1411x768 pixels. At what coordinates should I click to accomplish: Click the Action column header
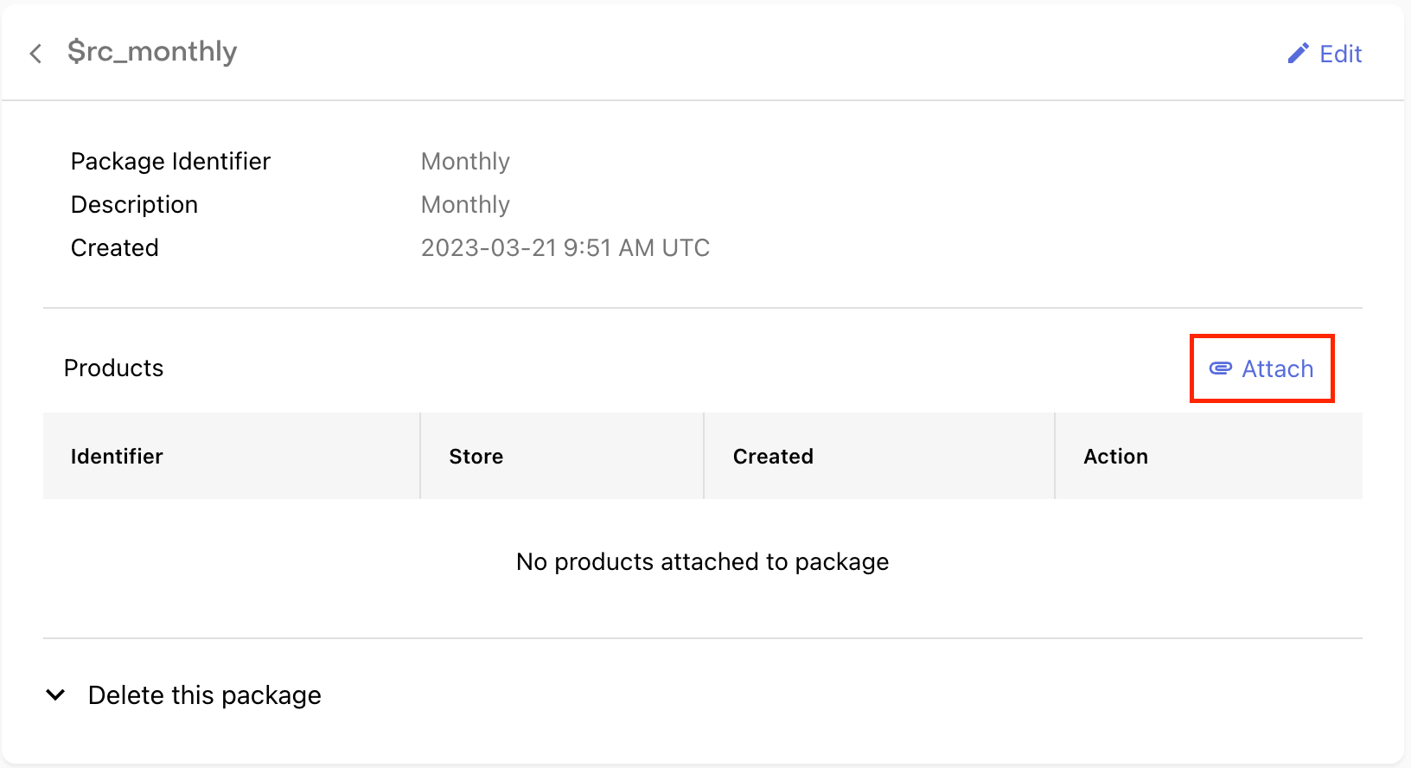[1115, 456]
